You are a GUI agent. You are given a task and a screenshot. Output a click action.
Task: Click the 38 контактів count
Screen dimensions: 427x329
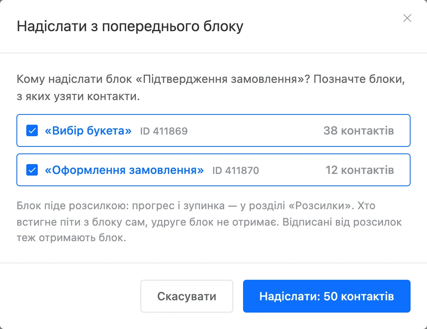coord(359,130)
